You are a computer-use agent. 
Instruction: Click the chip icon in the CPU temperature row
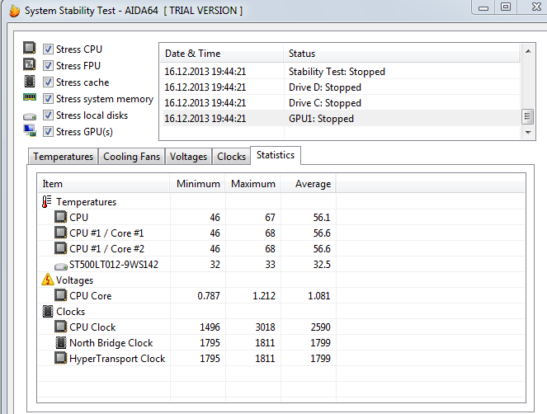click(x=61, y=217)
